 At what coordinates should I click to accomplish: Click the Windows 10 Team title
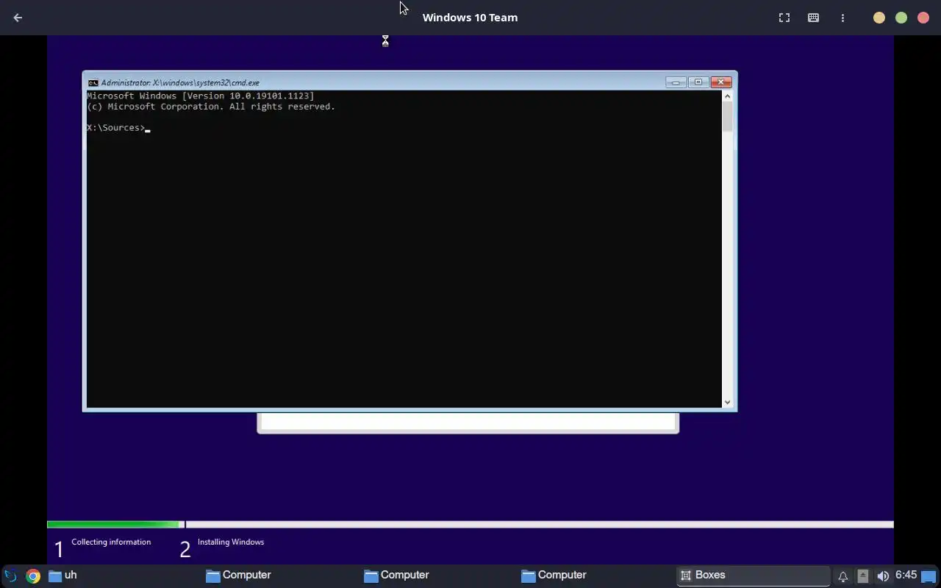pyautogui.click(x=470, y=18)
